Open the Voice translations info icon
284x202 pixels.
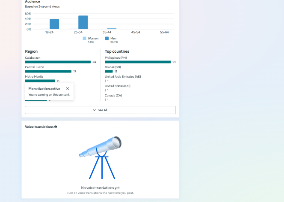[x=56, y=127]
